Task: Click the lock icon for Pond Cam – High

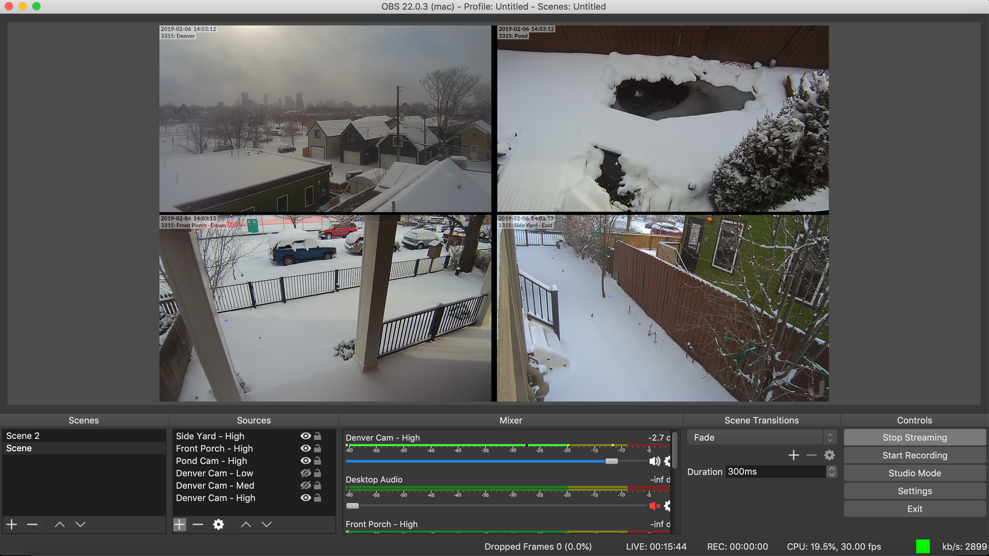Action: 317,461
